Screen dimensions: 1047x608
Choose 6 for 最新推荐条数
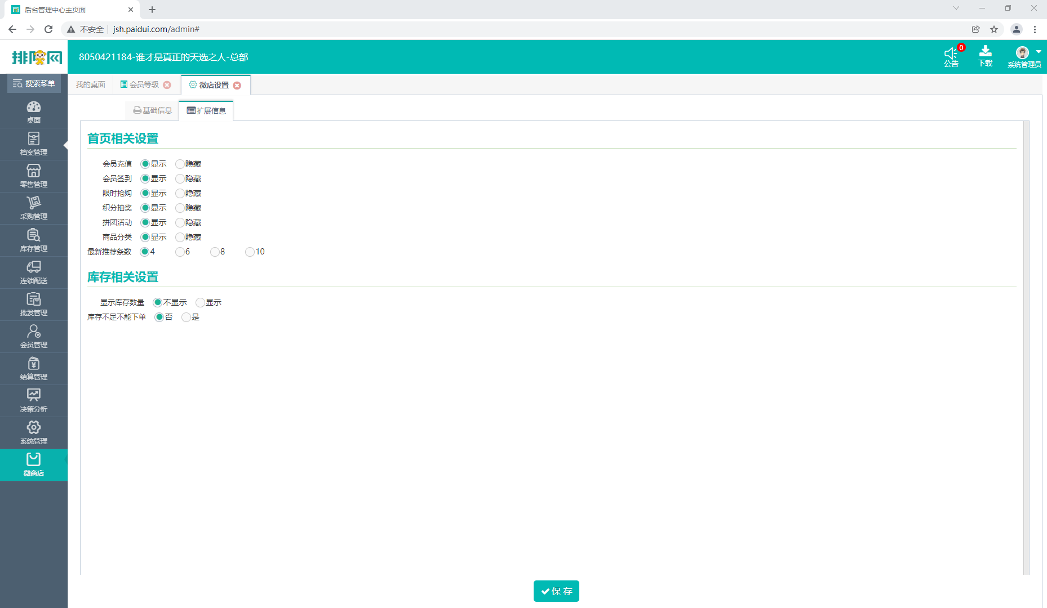coord(180,252)
